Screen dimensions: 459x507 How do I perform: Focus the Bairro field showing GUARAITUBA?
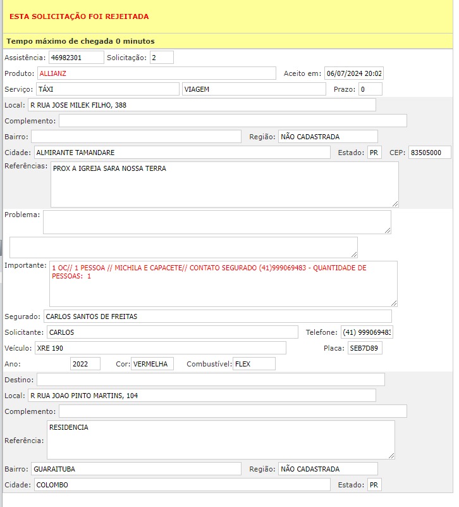(x=136, y=469)
